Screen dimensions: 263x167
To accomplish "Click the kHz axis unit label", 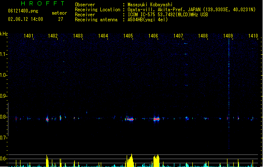I will click(4, 34).
